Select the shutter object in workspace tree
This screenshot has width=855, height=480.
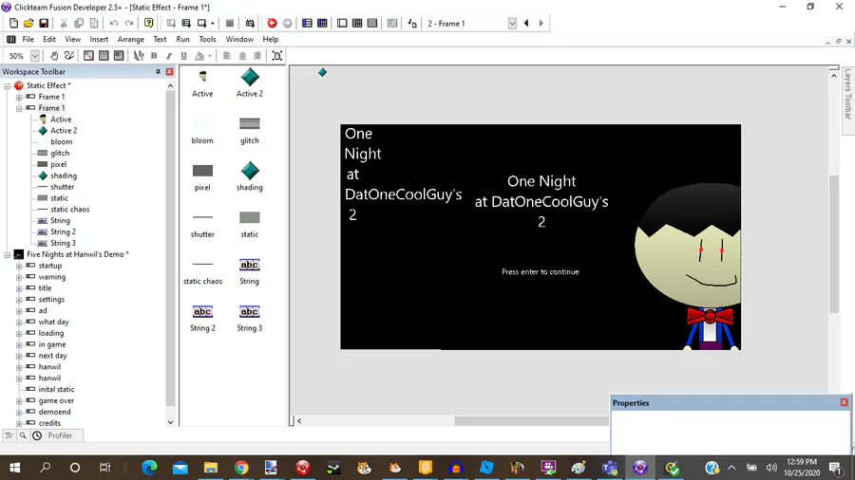[x=62, y=187]
